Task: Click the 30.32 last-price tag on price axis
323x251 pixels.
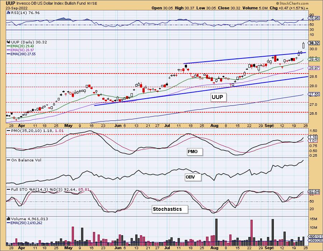Action: point(314,43)
